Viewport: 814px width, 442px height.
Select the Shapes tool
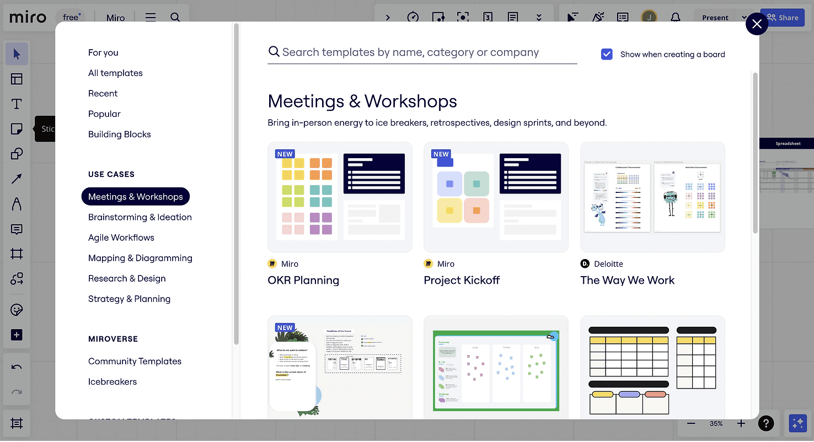coord(17,154)
